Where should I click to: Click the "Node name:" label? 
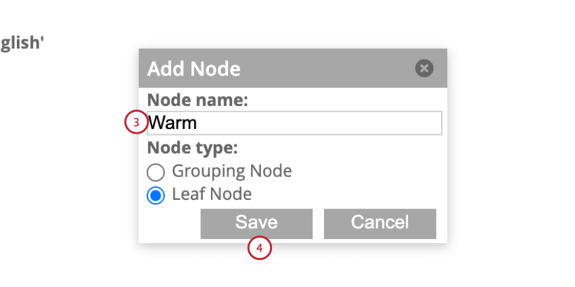pyautogui.click(x=198, y=101)
